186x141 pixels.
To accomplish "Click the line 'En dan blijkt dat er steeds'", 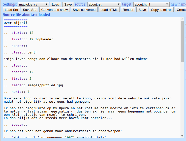I will point(58,118).
